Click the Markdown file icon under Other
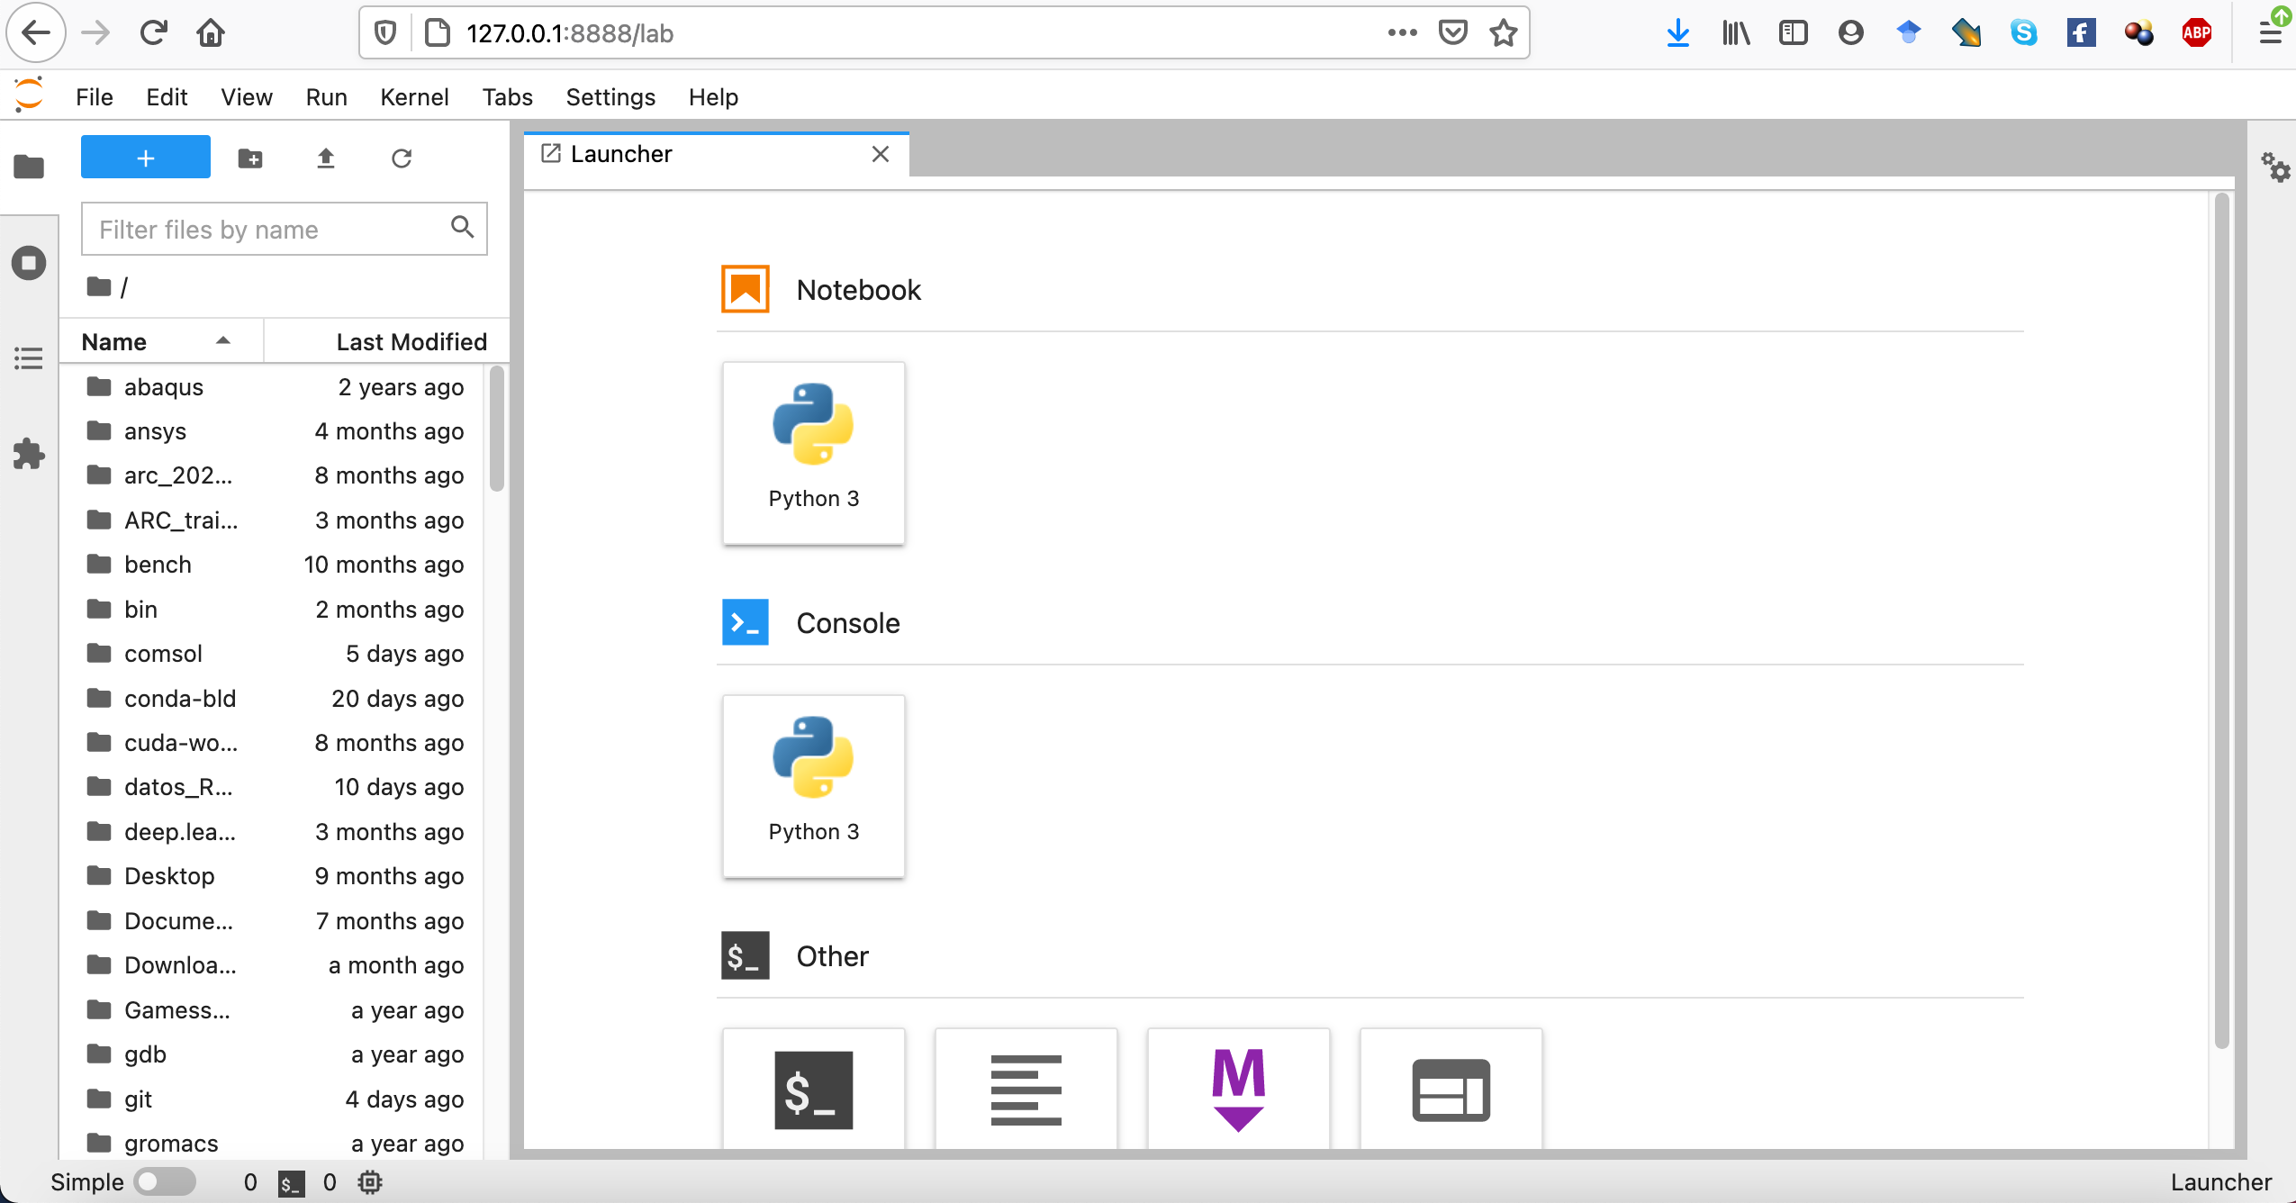The image size is (2296, 1203). pyautogui.click(x=1238, y=1089)
